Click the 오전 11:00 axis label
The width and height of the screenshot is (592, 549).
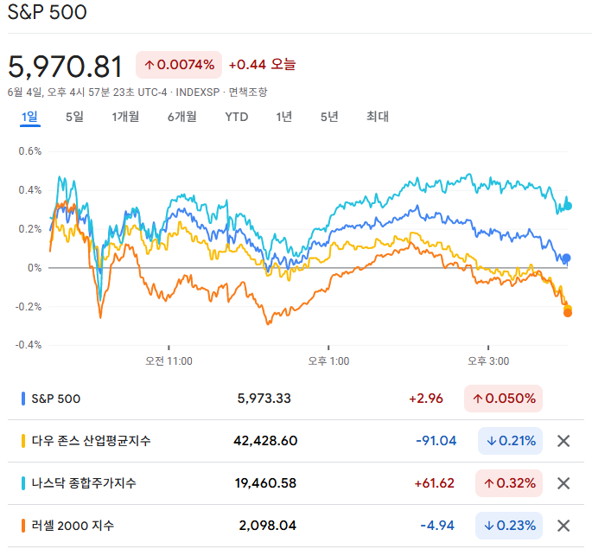coord(169,361)
